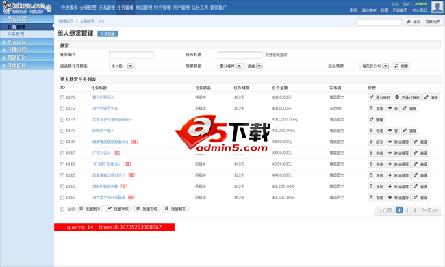Recommend task 1170 with the up arrow icon
Image resolution: width=445 pixels, height=267 pixels.
[x=390, y=131]
